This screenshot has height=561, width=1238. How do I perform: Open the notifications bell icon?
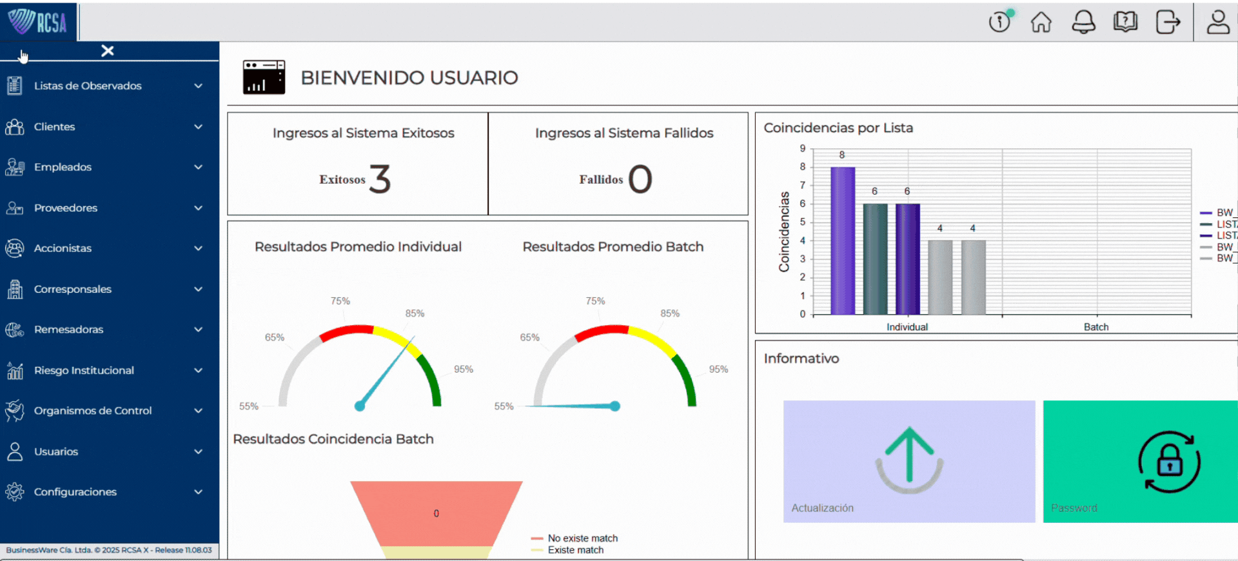pyautogui.click(x=1083, y=22)
